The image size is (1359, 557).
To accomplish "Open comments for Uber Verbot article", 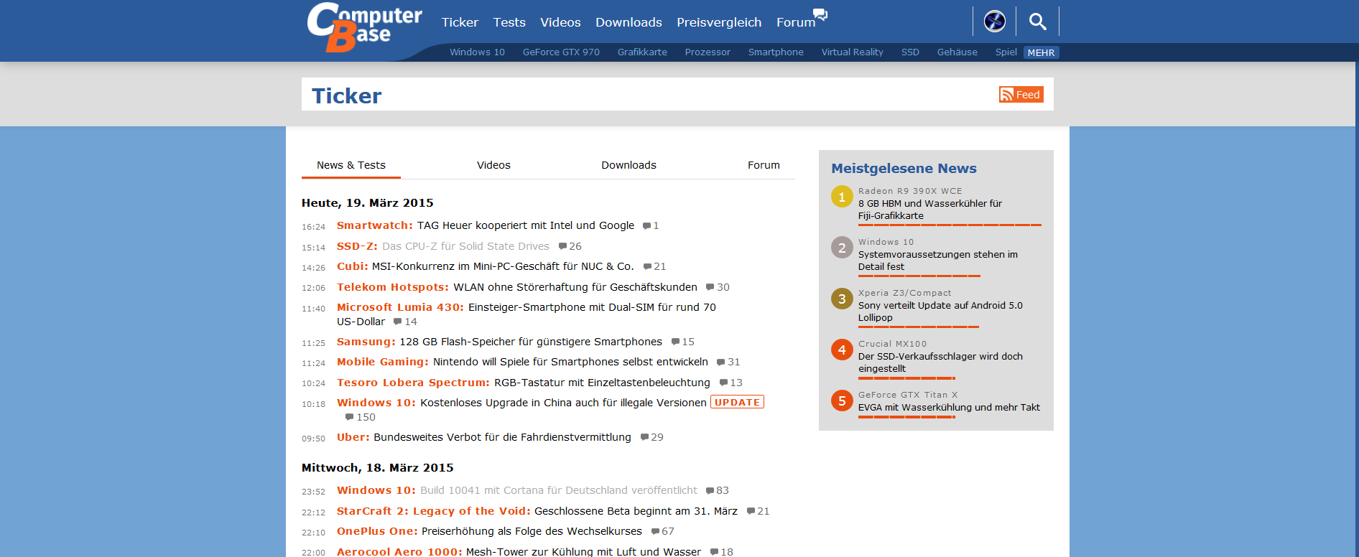I will point(651,437).
